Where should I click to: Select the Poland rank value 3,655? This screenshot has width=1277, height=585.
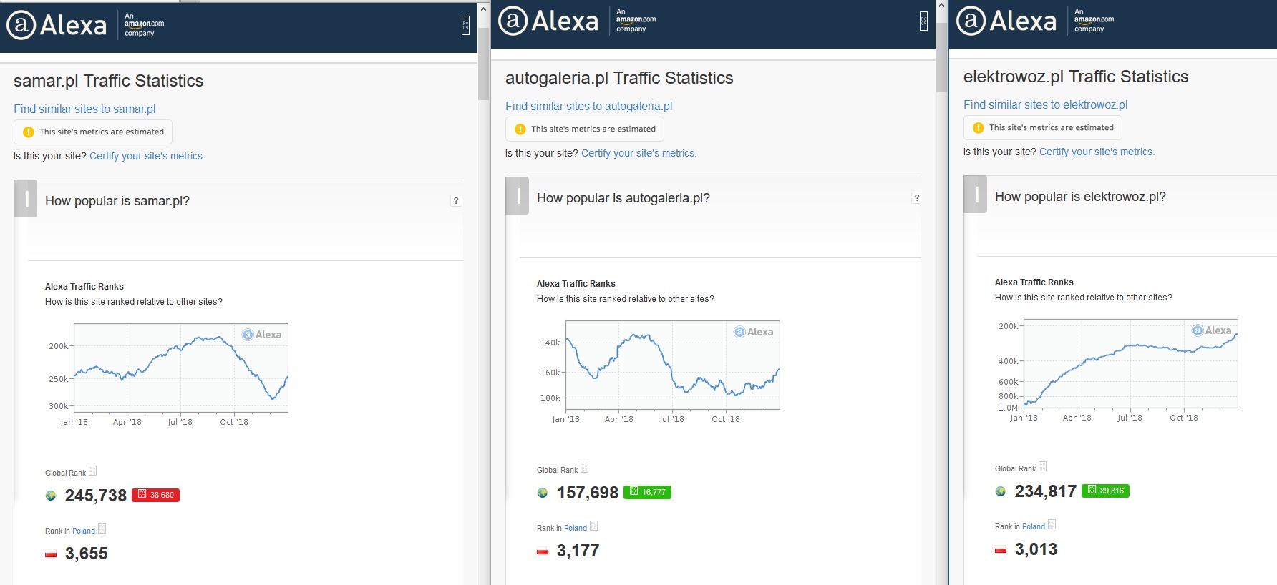87,554
